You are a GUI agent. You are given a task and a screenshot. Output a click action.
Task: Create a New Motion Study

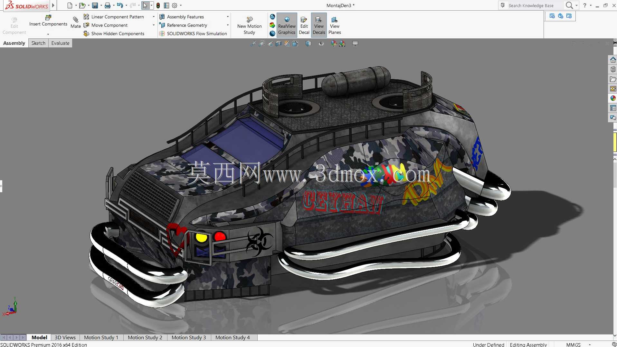(x=249, y=26)
